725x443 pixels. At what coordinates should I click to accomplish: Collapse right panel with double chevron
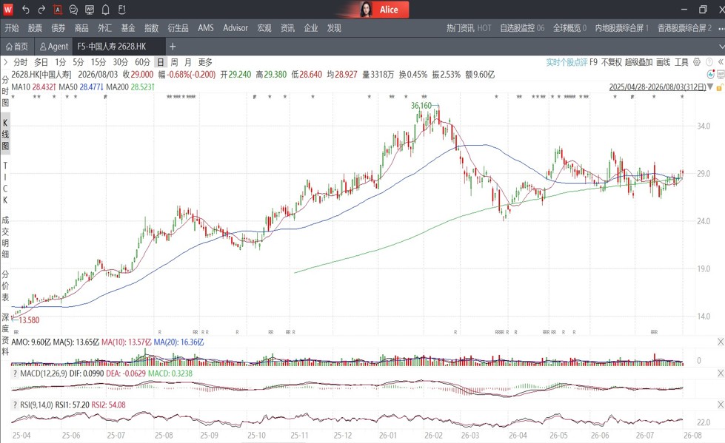point(721,62)
